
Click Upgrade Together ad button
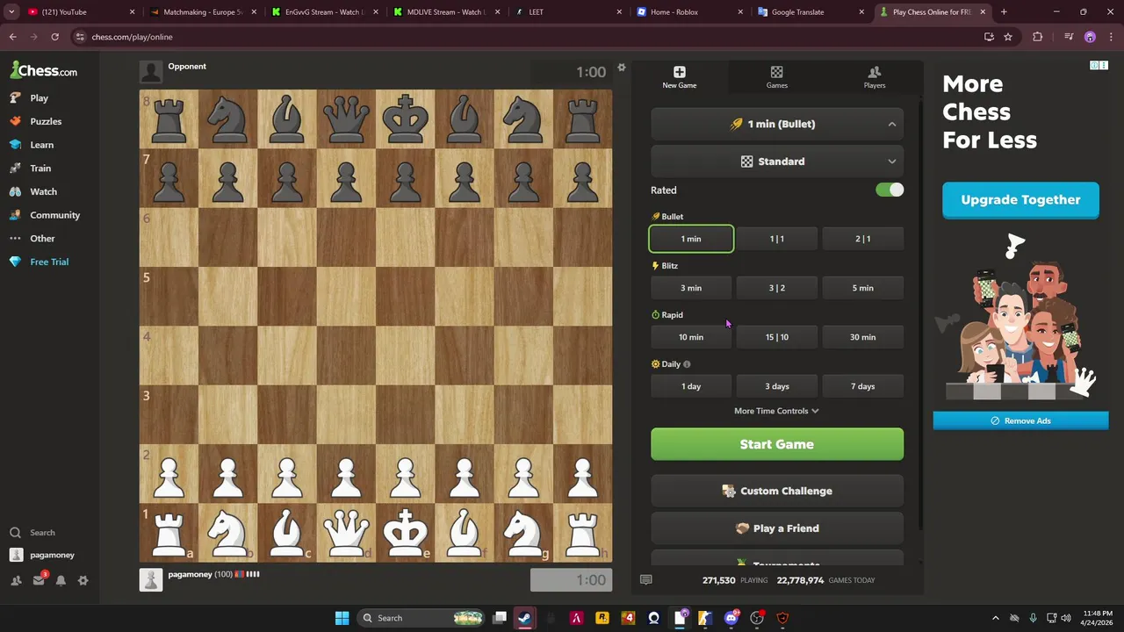1020,200
